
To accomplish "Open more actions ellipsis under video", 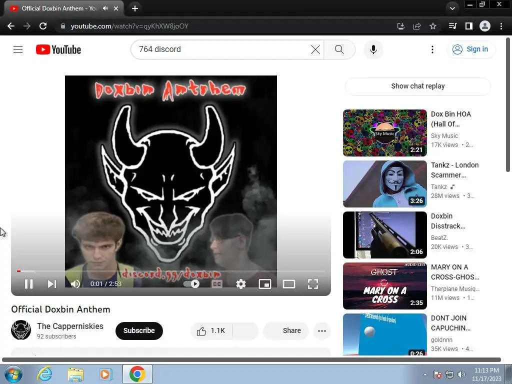I will (322, 331).
